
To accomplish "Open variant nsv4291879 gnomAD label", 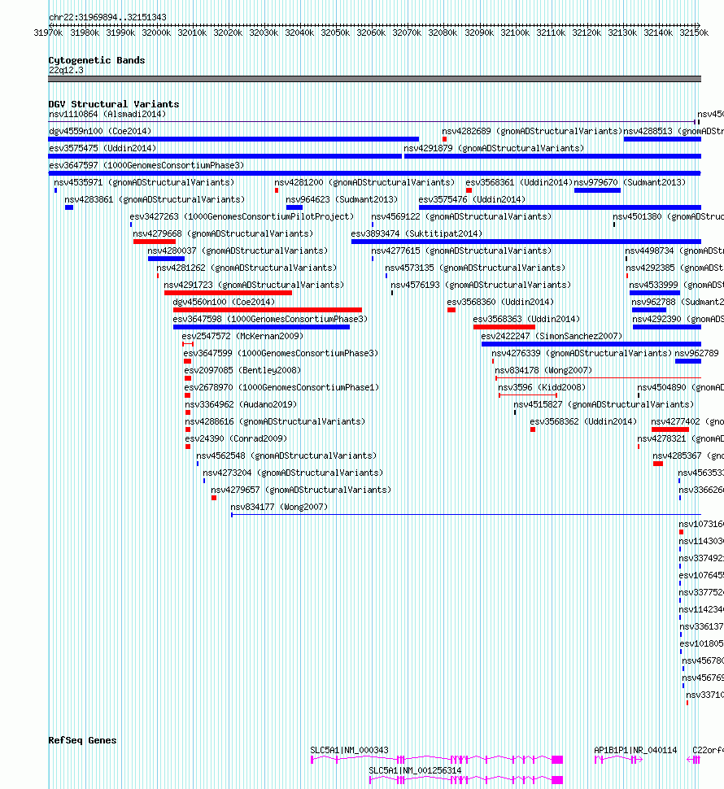I will pyautogui.click(x=494, y=148).
